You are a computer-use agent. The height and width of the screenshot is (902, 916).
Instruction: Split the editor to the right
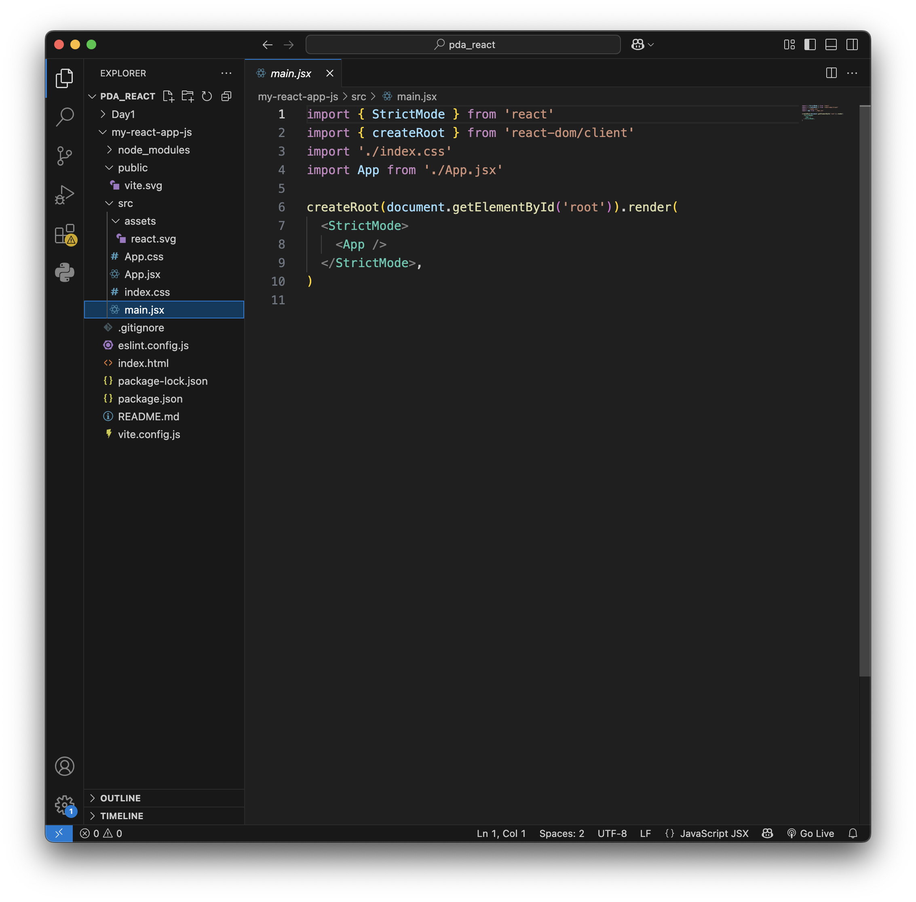point(831,73)
